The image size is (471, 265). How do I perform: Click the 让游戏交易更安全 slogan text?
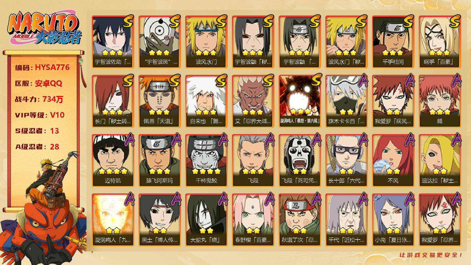pos(431,255)
